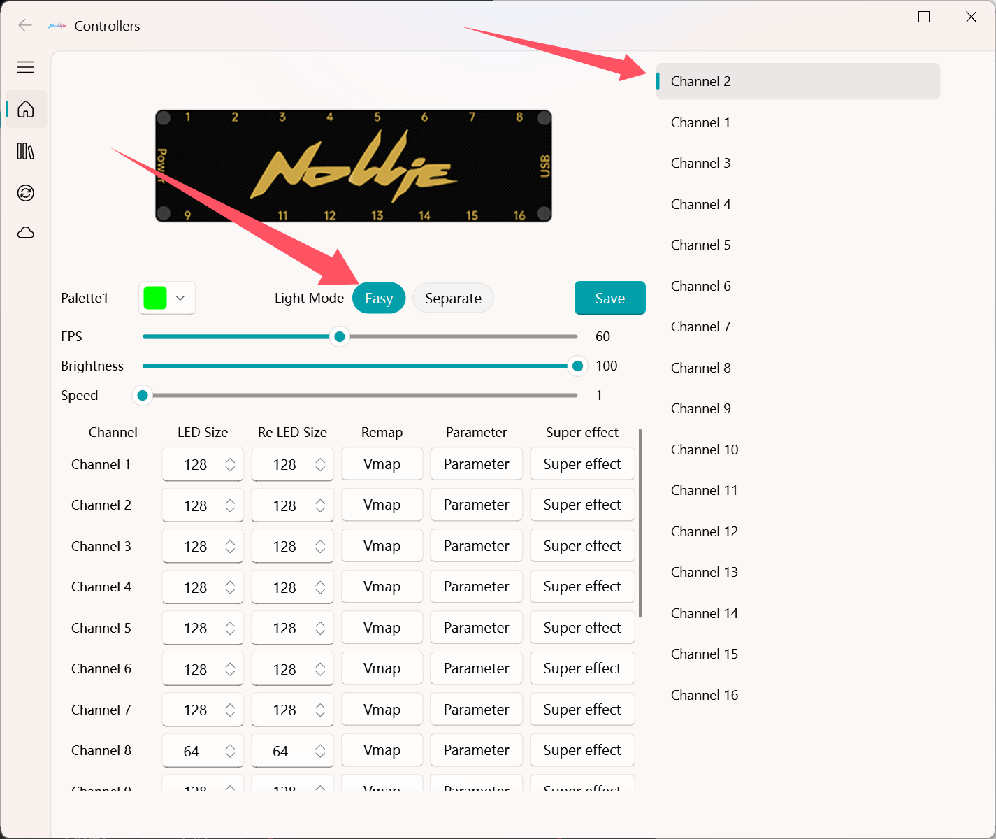This screenshot has height=839, width=996.
Task: Expand the Palette1 color dropdown
Action: pos(180,299)
